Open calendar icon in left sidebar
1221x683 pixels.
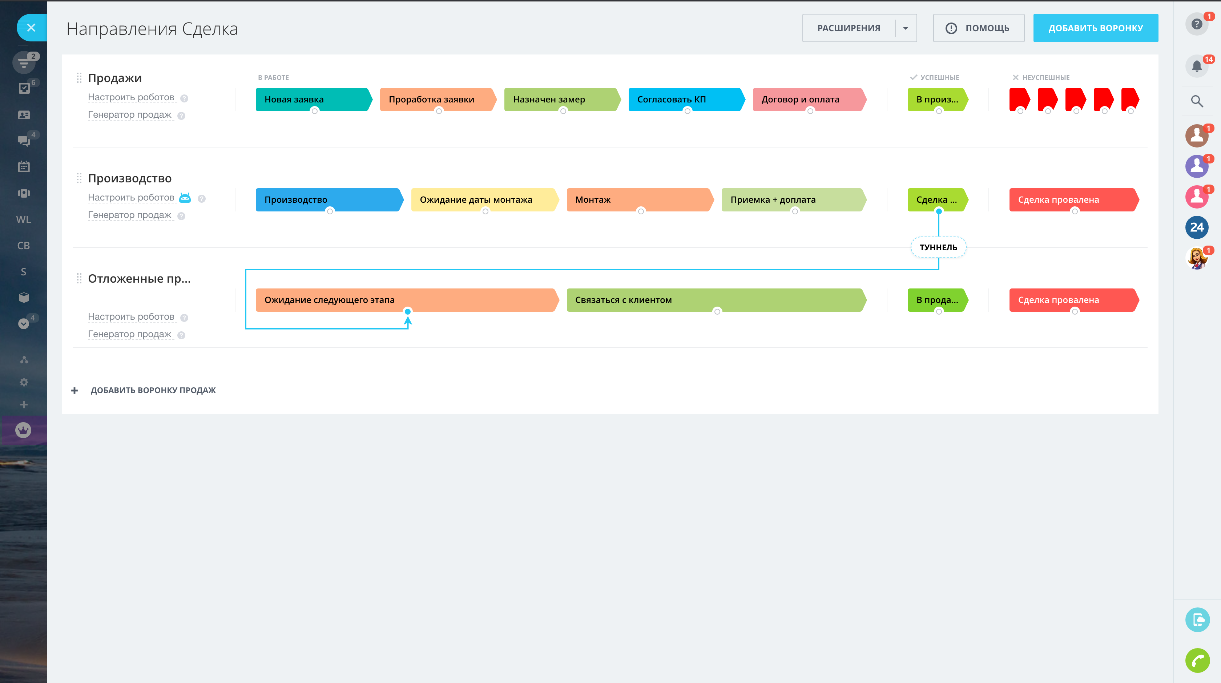click(24, 167)
